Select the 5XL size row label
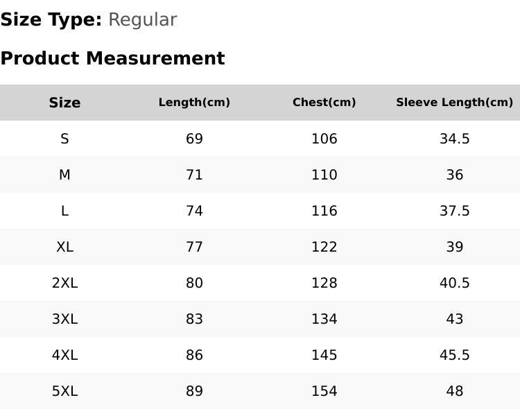The image size is (520, 409). click(x=64, y=391)
